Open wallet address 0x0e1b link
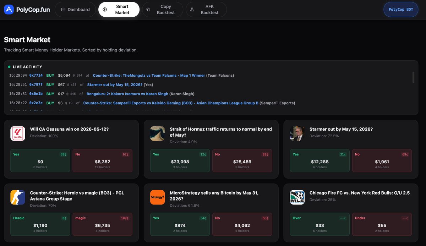The width and height of the screenshot is (426, 246). tap(36, 94)
